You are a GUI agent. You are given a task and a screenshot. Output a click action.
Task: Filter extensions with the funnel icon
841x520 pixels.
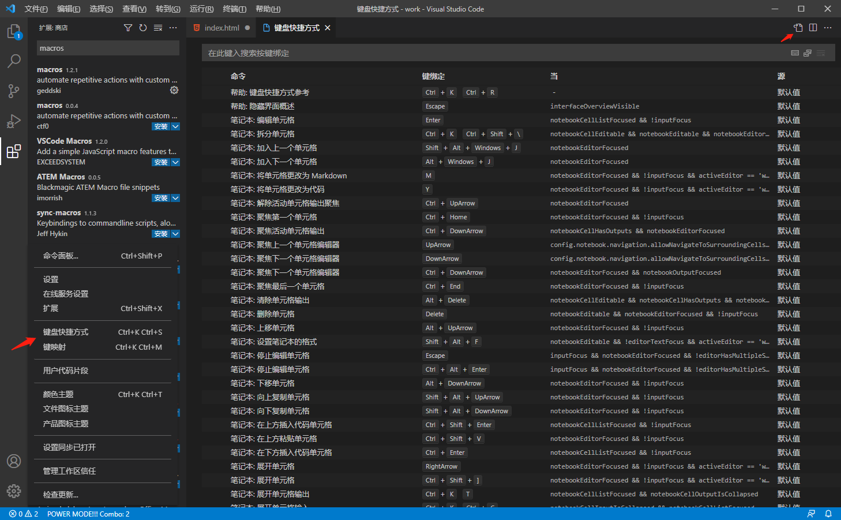coord(128,28)
